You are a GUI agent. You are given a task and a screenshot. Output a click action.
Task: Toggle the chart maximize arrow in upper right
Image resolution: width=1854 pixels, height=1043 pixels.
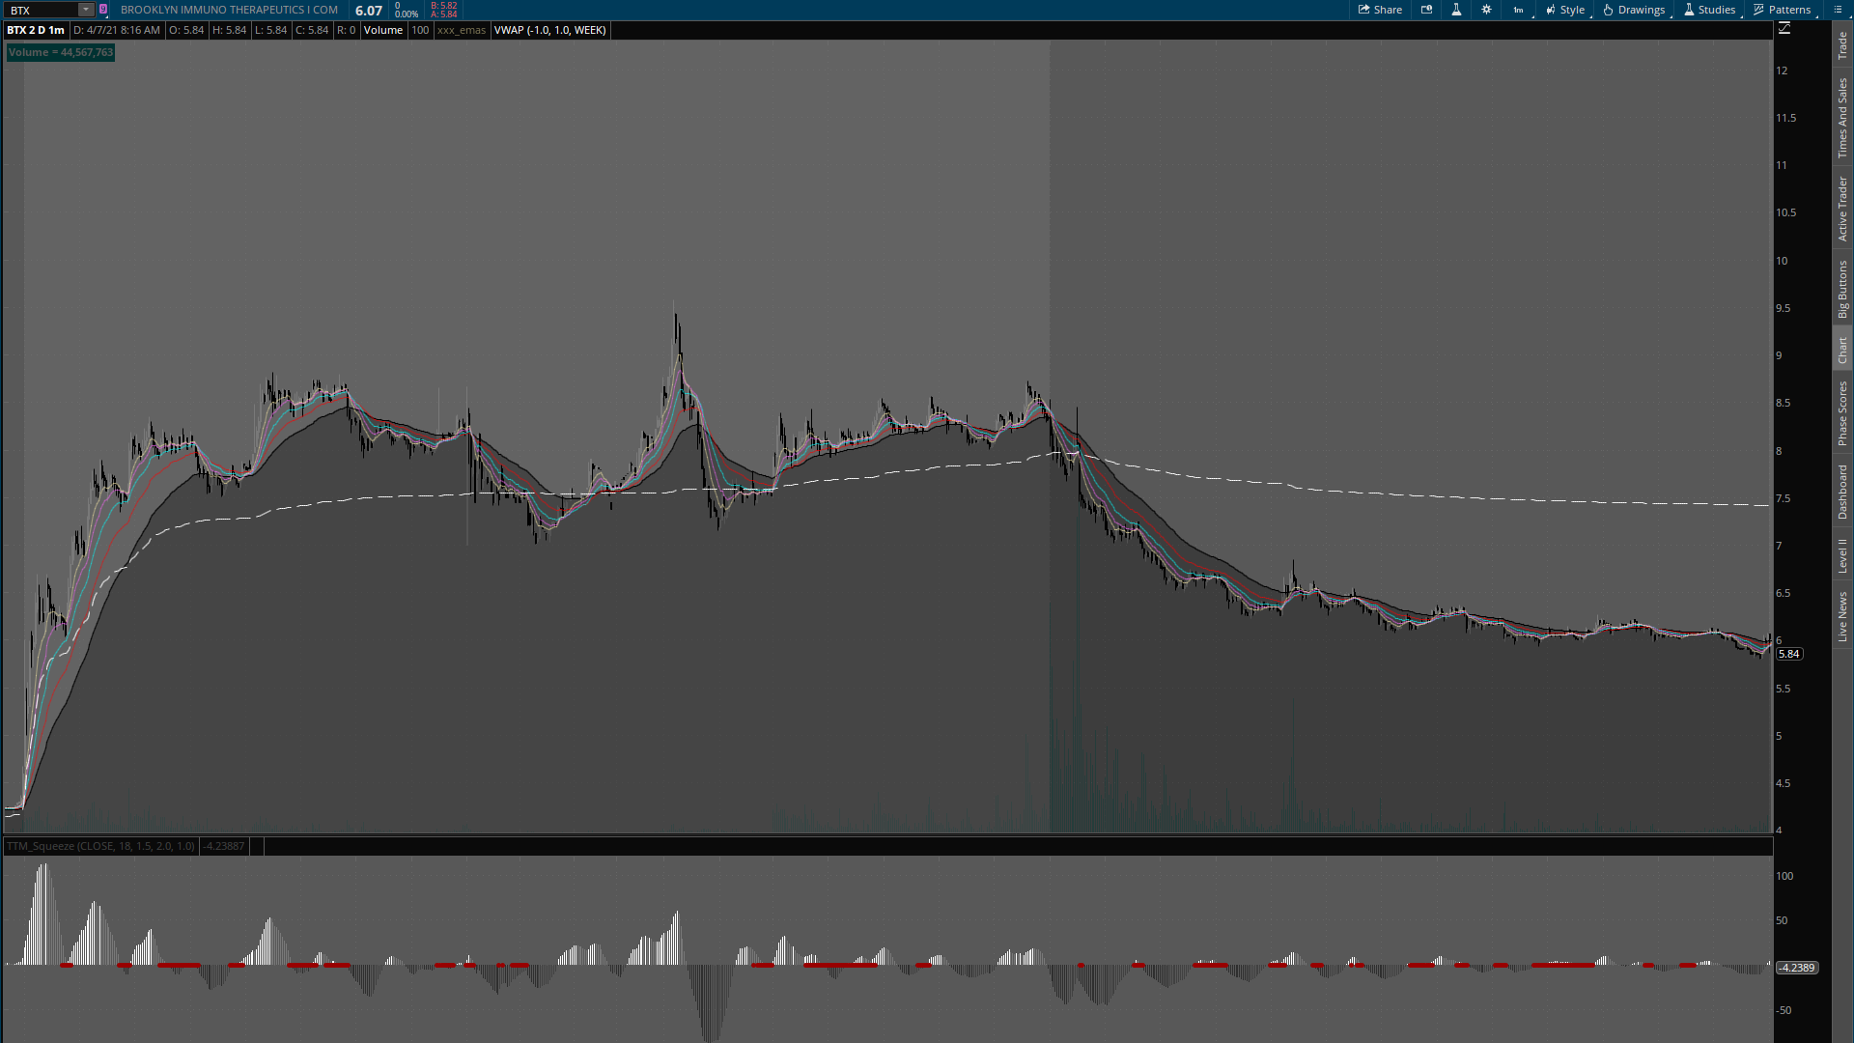[x=1784, y=28]
